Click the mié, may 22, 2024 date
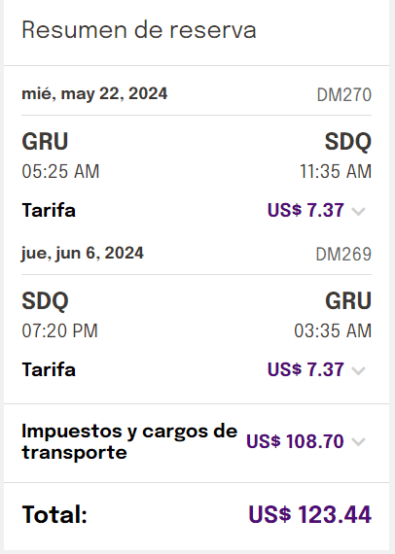The width and height of the screenshot is (395, 554). [x=94, y=94]
